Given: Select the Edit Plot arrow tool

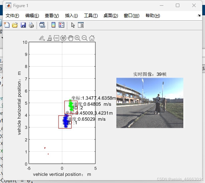Looking at the screenshot, I should tap(73, 25).
